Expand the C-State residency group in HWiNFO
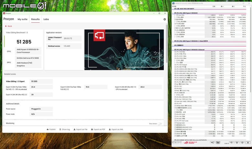This screenshot has width=252, height=149. click(x=173, y=41)
